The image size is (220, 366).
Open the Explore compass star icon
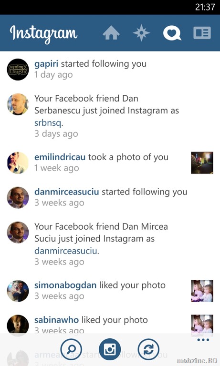click(141, 33)
